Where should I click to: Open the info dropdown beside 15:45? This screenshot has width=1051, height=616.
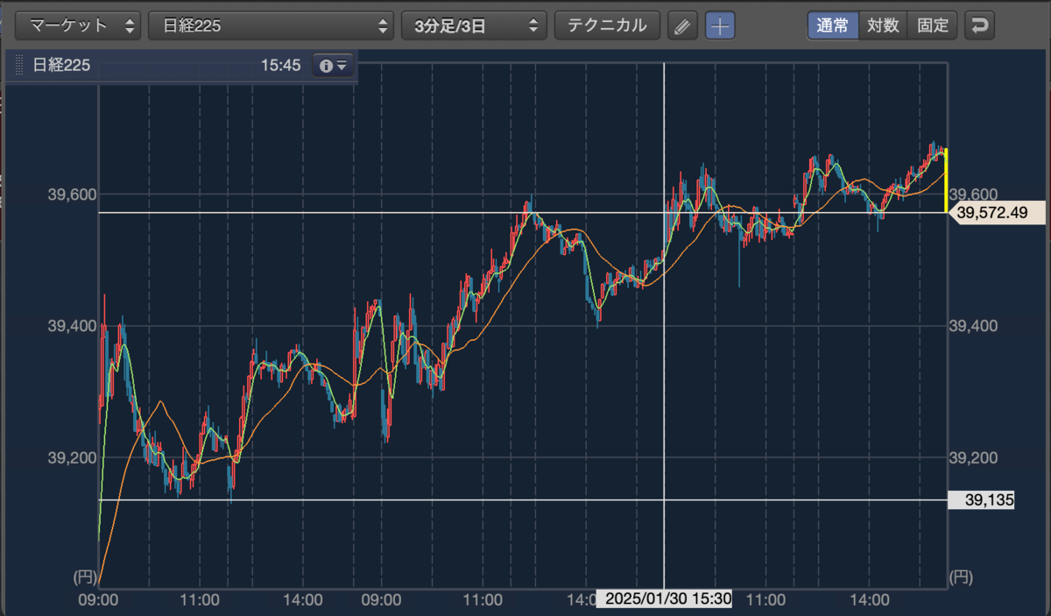point(334,66)
